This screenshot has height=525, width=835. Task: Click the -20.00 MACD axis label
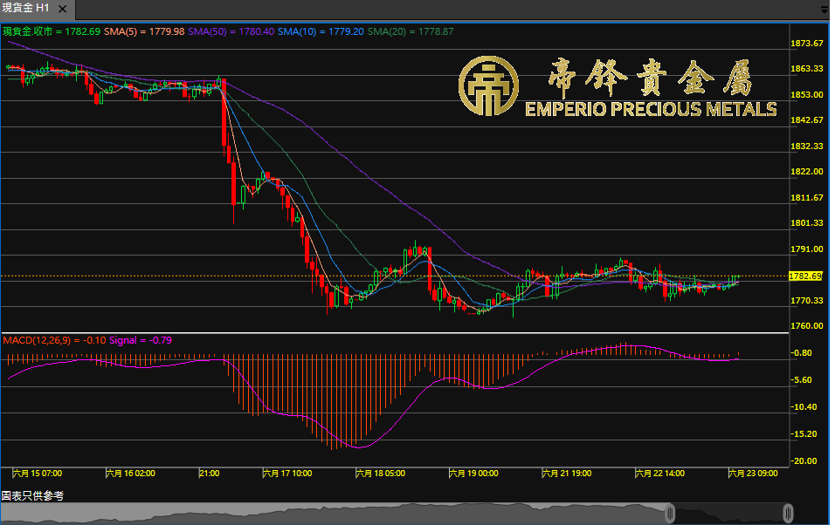[804, 460]
